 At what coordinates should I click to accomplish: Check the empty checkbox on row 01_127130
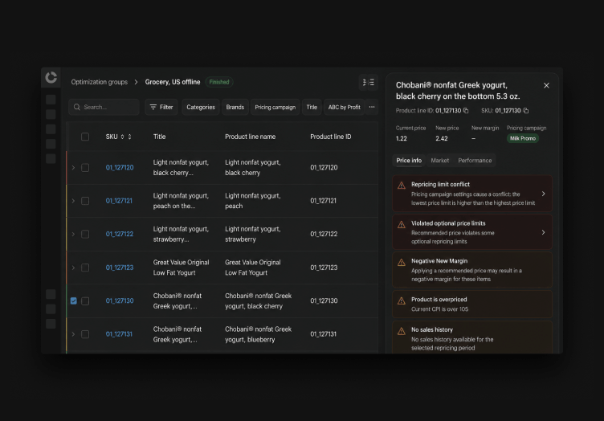click(85, 300)
